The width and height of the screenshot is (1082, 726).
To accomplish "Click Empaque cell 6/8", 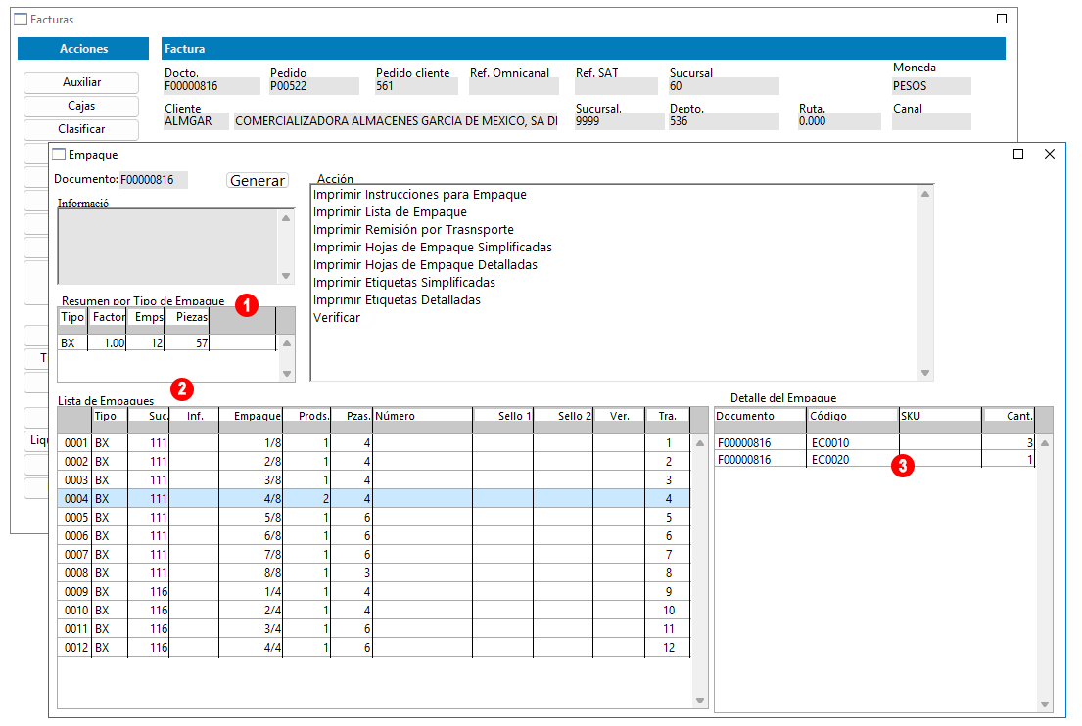I will tap(252, 536).
